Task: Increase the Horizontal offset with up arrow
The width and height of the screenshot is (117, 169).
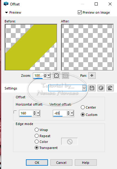Action: (34, 112)
